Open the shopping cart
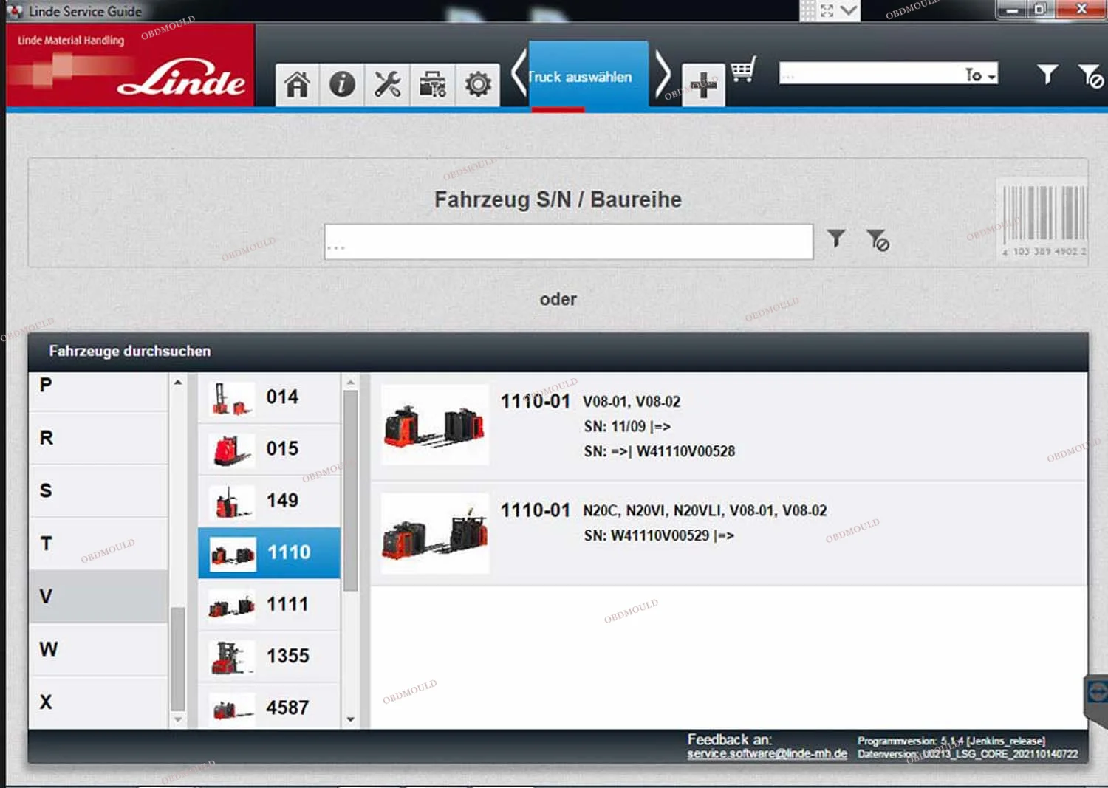The width and height of the screenshot is (1108, 788). tap(744, 69)
